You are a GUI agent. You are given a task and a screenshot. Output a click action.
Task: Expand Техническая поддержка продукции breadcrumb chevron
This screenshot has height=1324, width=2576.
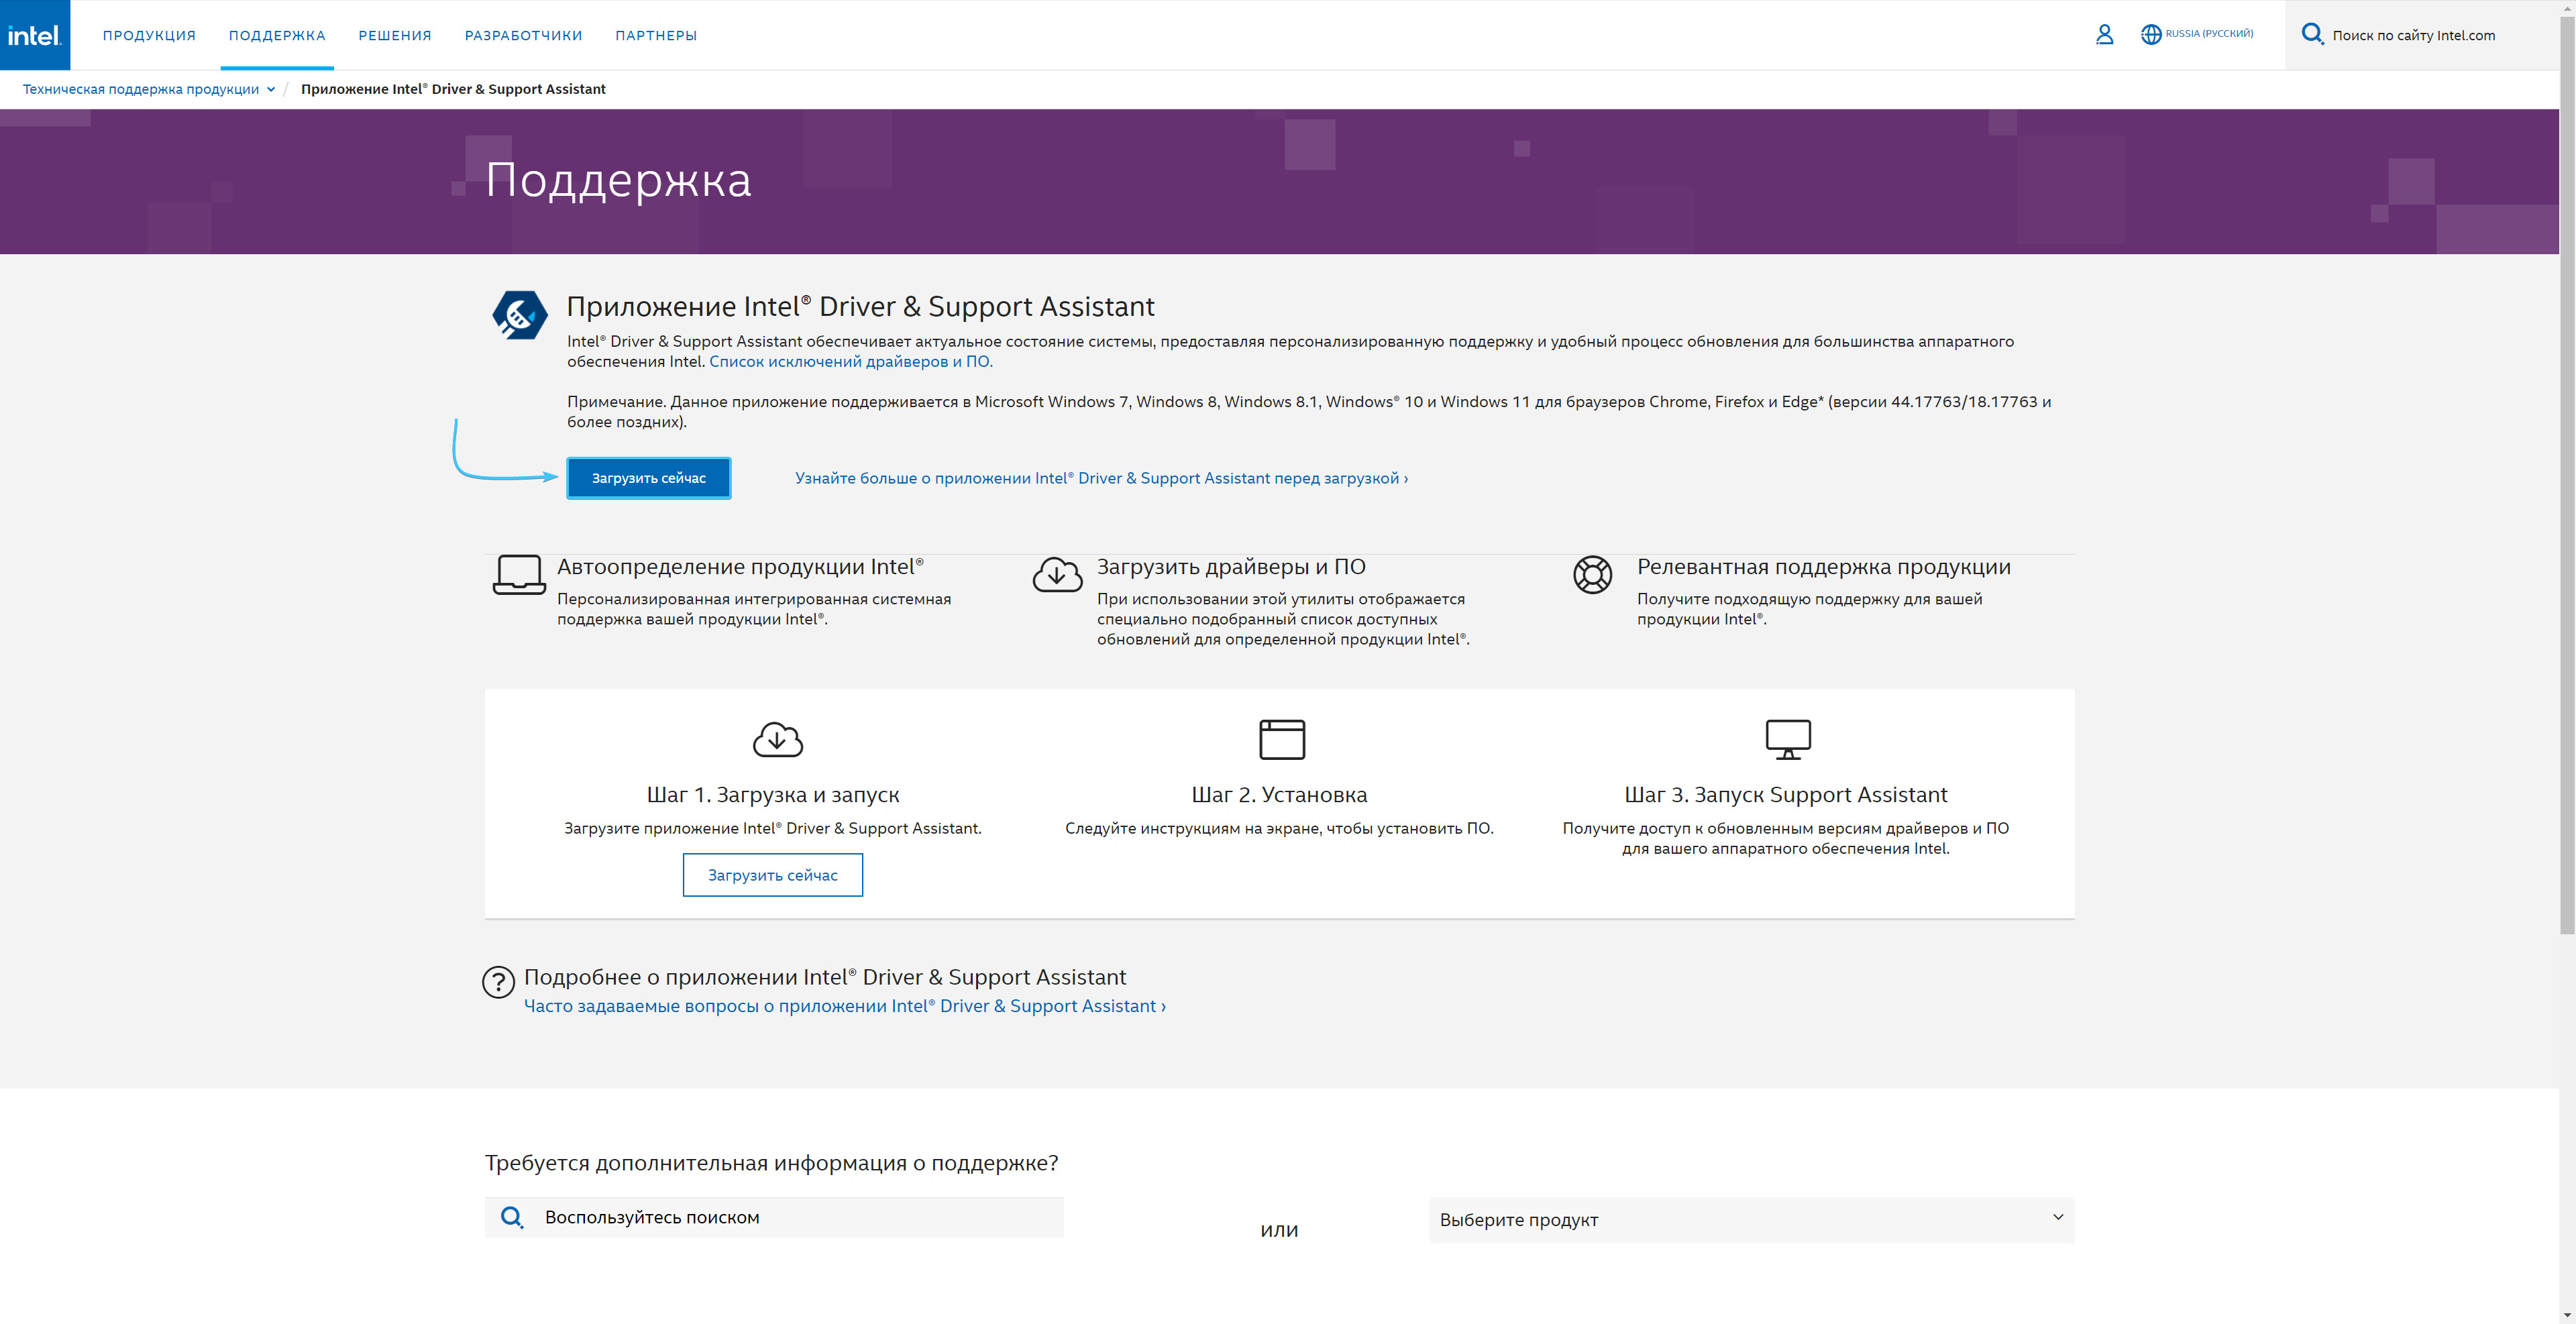coord(270,89)
